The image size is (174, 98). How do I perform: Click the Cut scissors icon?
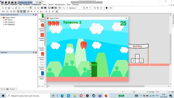pyautogui.click(x=13, y=8)
